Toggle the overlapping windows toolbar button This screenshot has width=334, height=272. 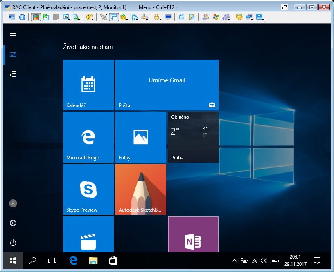[114, 17]
